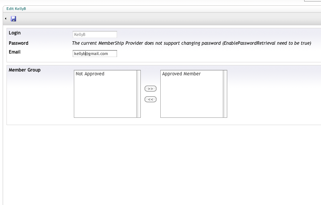Click the Password label
The height and width of the screenshot is (205, 321).
(18, 43)
